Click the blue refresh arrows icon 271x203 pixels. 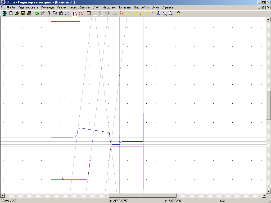coord(67,13)
